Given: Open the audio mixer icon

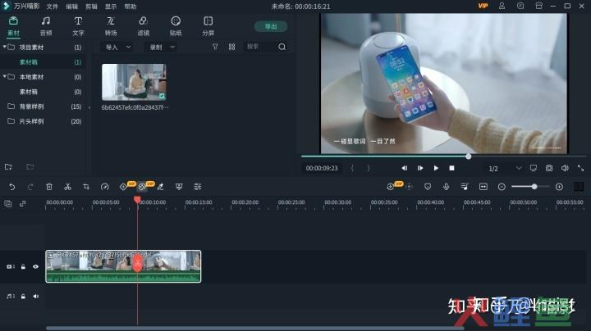Looking at the screenshot, I should (465, 187).
